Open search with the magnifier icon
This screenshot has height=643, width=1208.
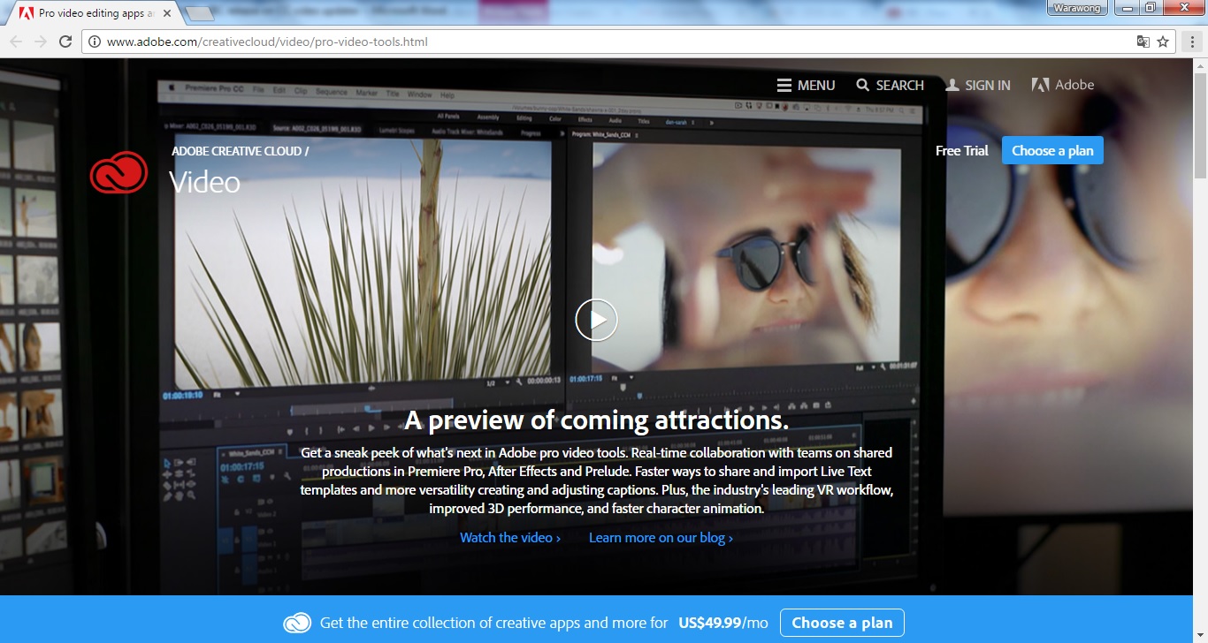[862, 85]
